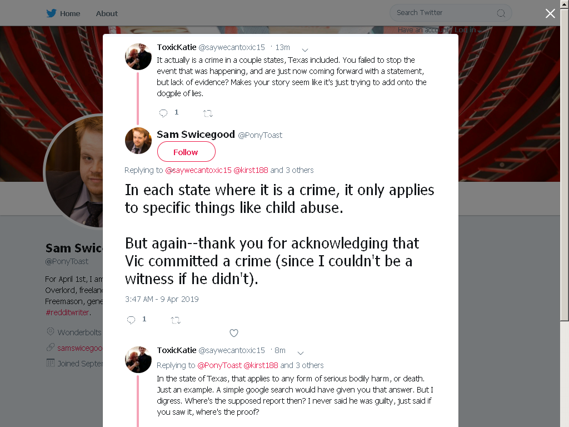Open the #redditwriter hashtag link
The image size is (569, 427).
(x=68, y=312)
